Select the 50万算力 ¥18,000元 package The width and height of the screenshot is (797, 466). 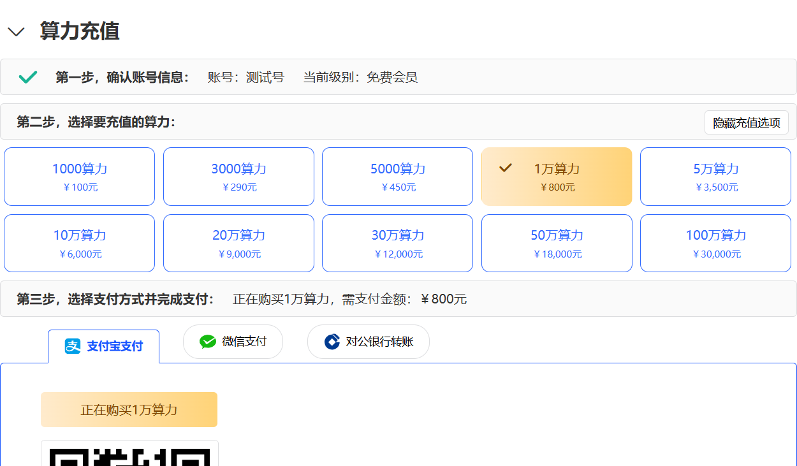pos(557,243)
